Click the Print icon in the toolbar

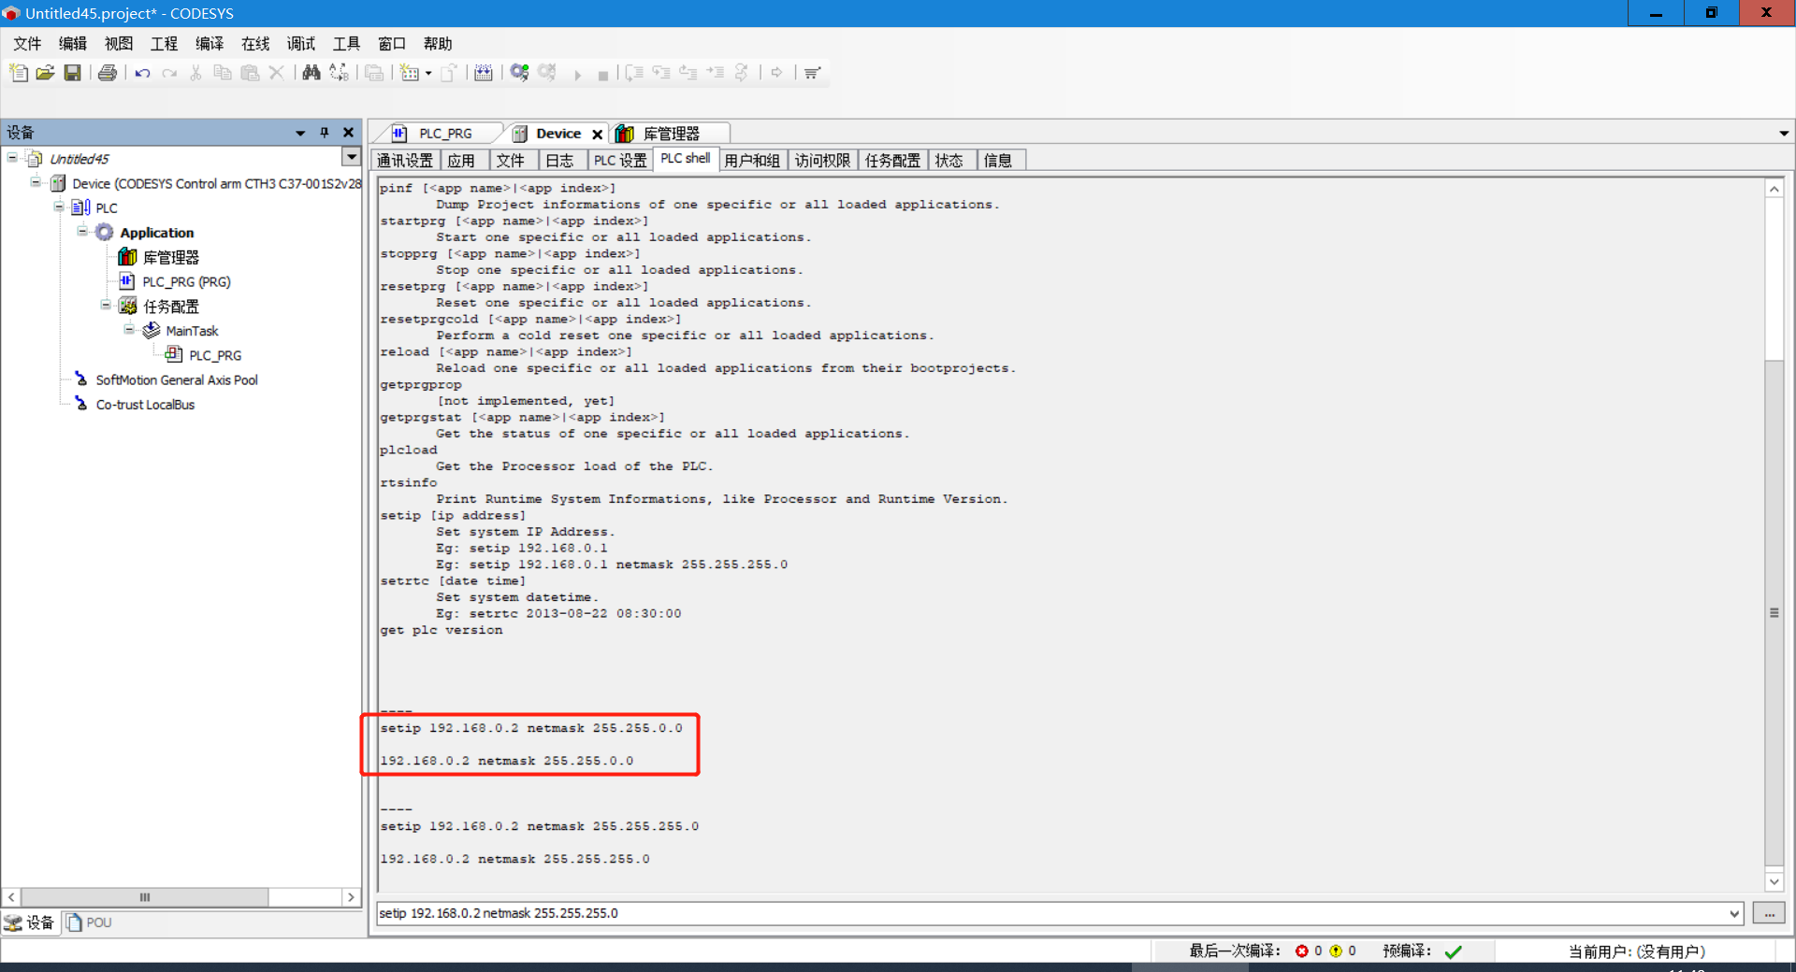click(108, 73)
